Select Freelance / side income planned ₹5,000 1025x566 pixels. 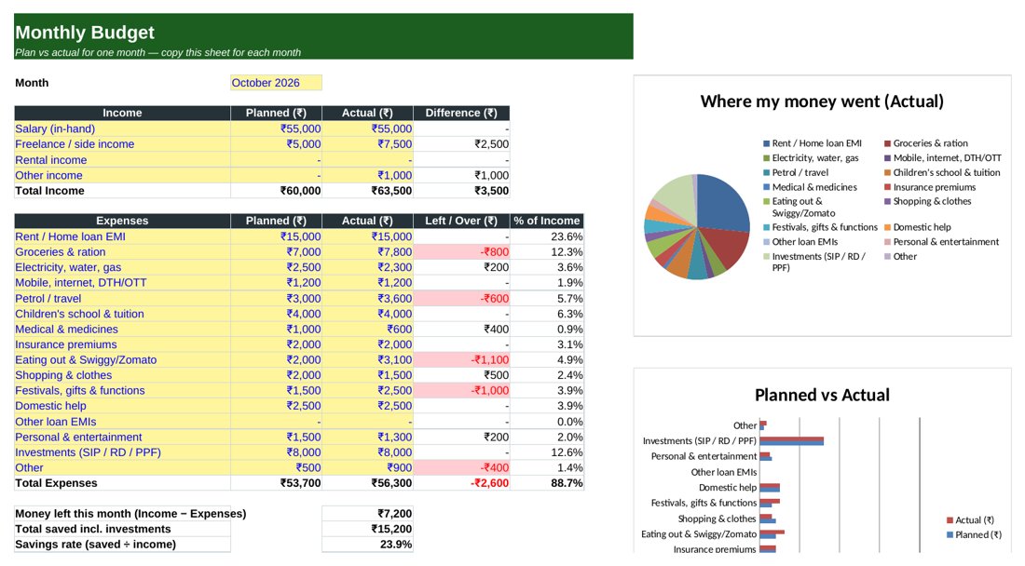pyautogui.click(x=276, y=144)
